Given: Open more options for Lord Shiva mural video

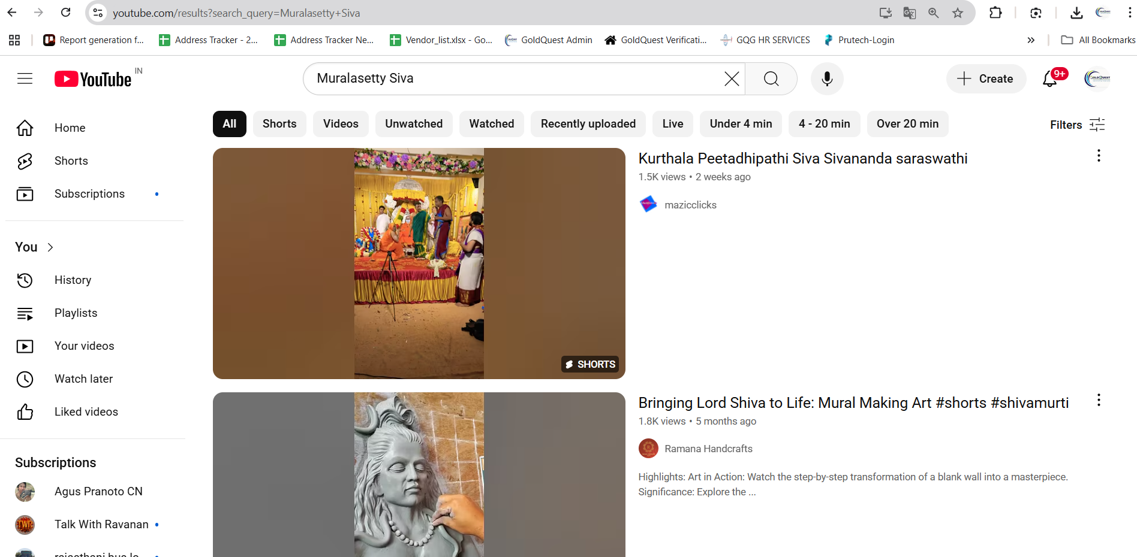Looking at the screenshot, I should (1099, 400).
